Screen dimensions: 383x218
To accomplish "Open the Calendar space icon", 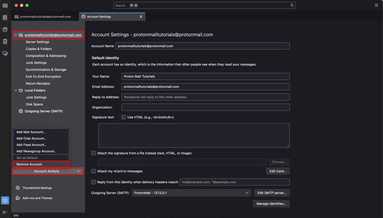I will 5,30.
